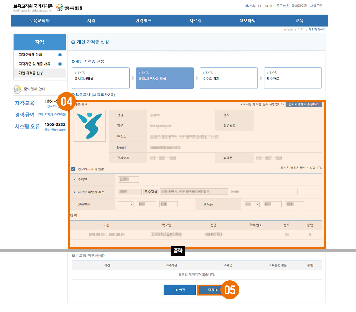Click the 문의전화 안내 icon
The image size is (356, 312).
pyautogui.click(x=17, y=89)
